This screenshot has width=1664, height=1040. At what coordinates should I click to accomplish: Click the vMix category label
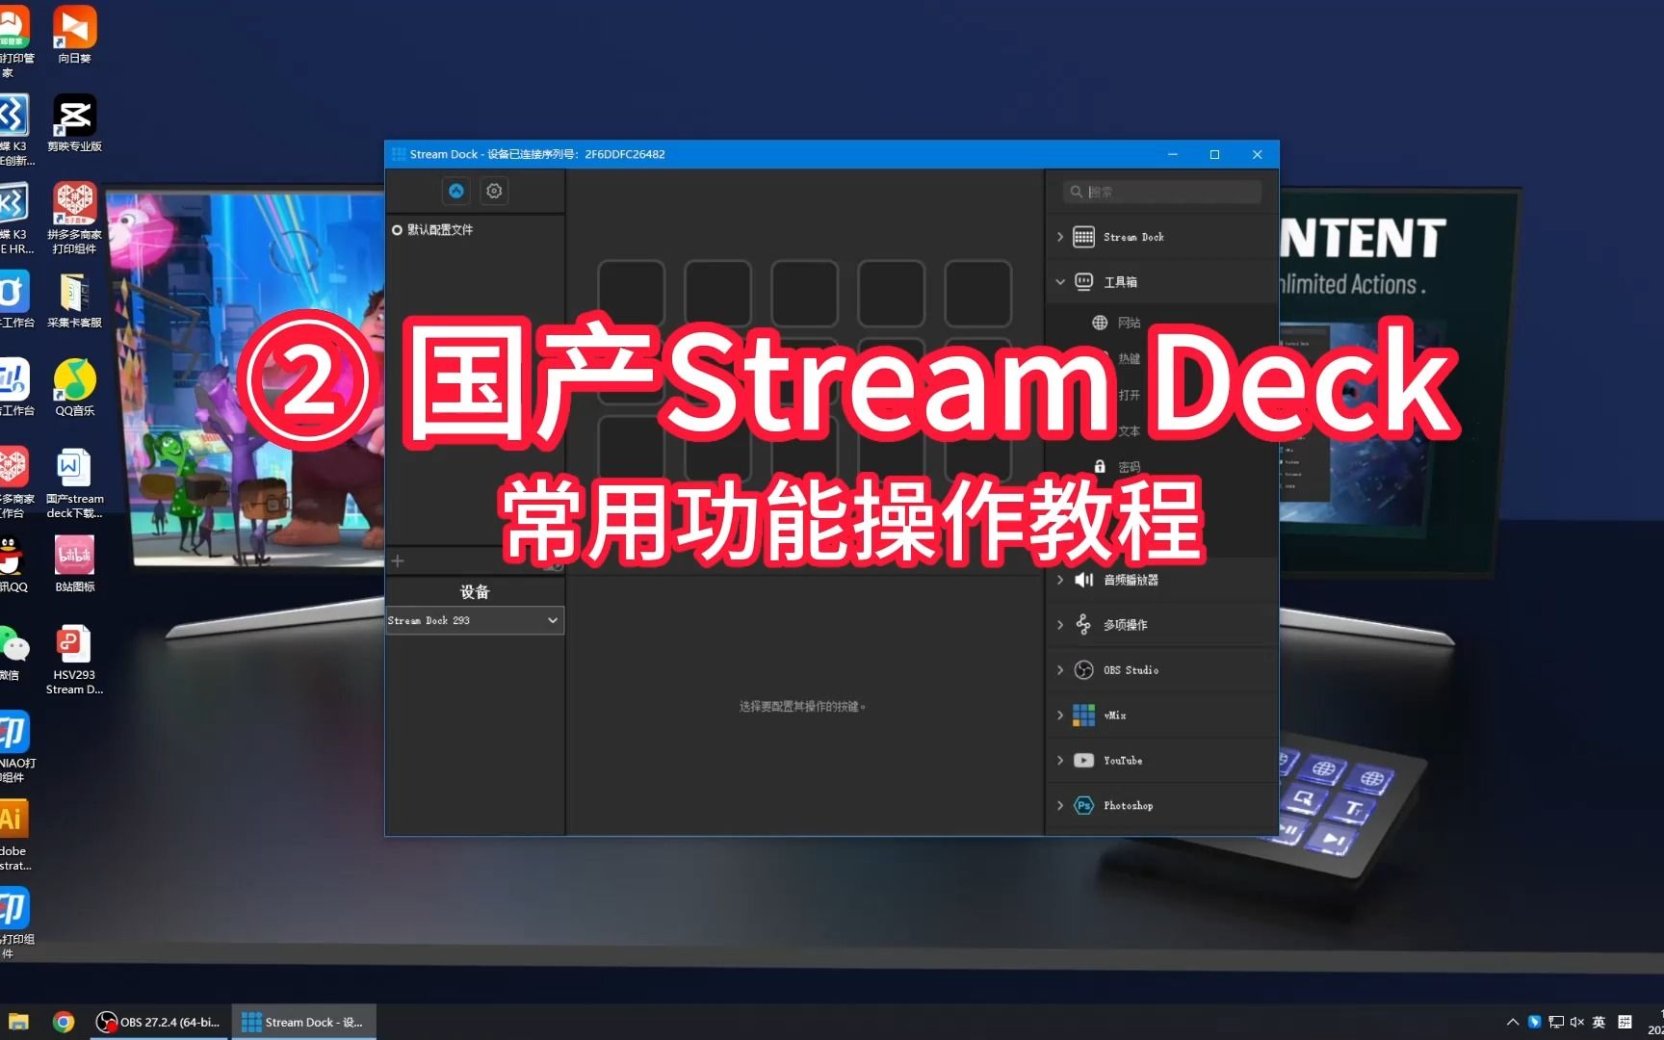click(x=1114, y=715)
